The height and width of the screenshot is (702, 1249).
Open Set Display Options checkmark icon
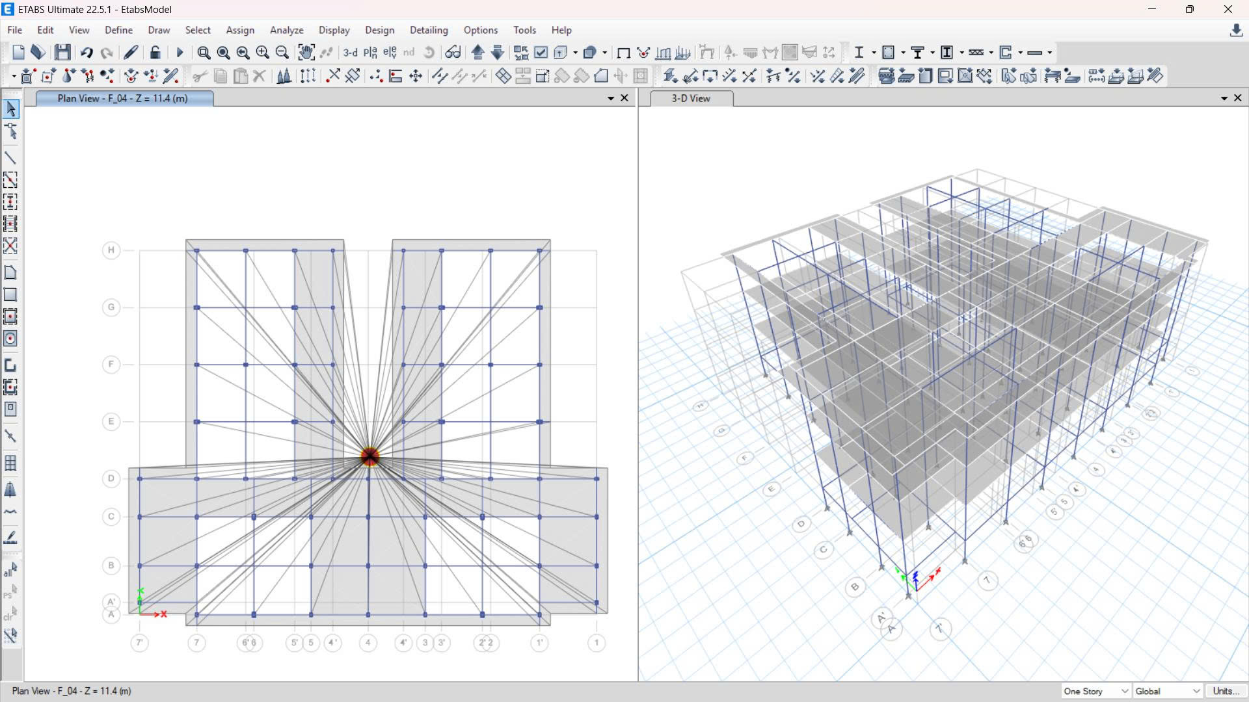[x=541, y=53]
